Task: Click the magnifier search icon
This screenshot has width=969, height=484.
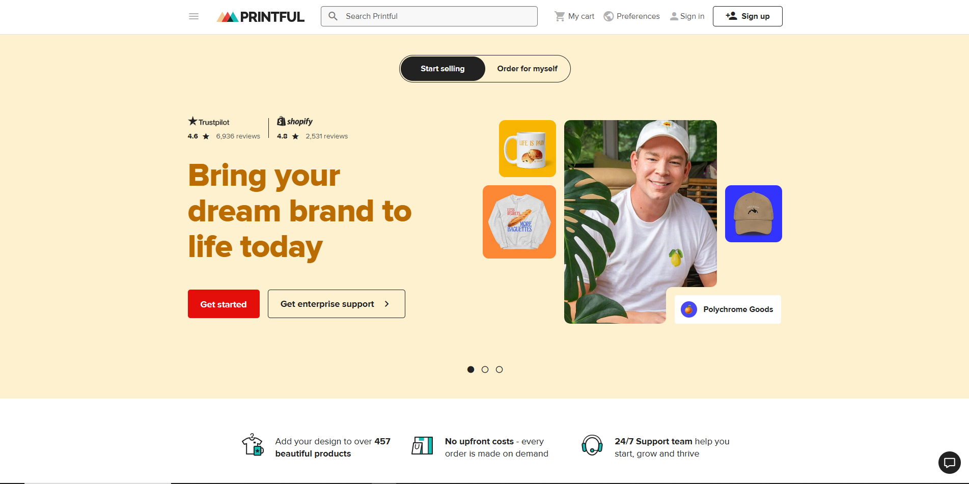Action: [x=333, y=16]
